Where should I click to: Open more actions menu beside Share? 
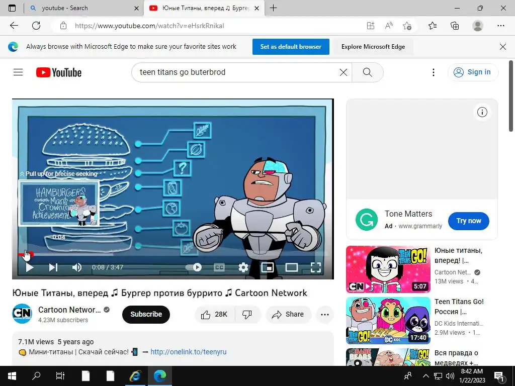pyautogui.click(x=325, y=315)
